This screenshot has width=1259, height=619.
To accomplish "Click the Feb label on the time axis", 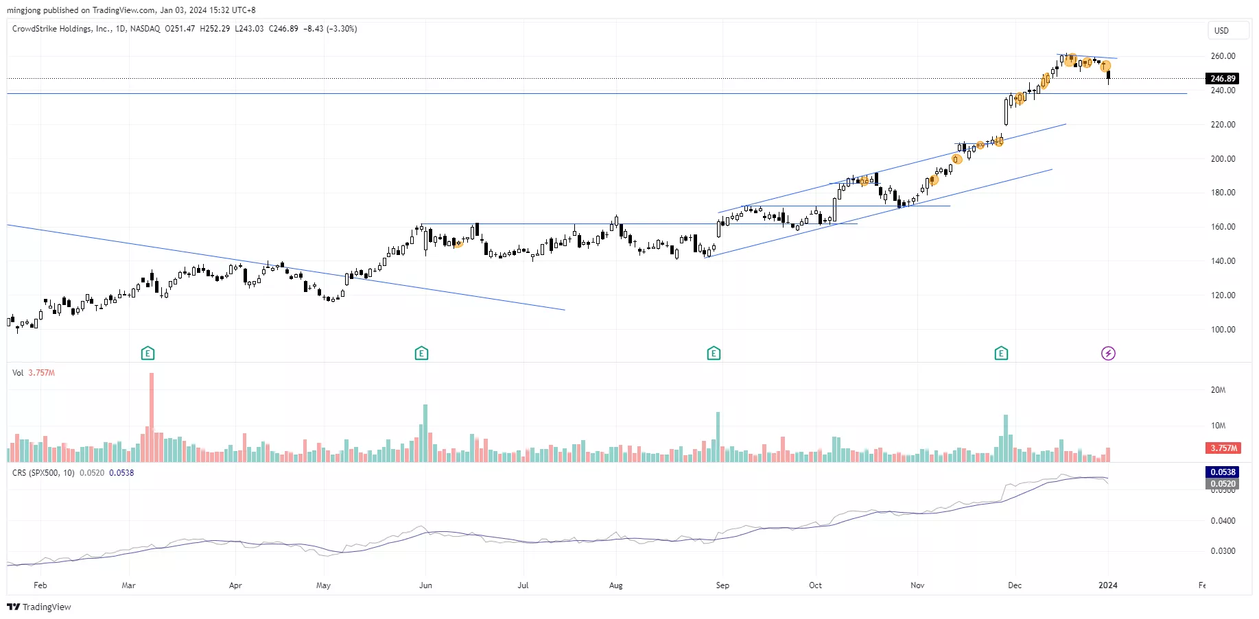I will pyautogui.click(x=40, y=585).
